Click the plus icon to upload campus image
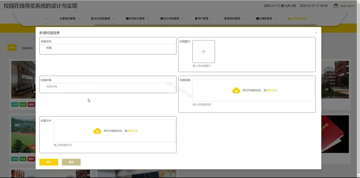This screenshot has height=178, width=360. pyautogui.click(x=204, y=52)
